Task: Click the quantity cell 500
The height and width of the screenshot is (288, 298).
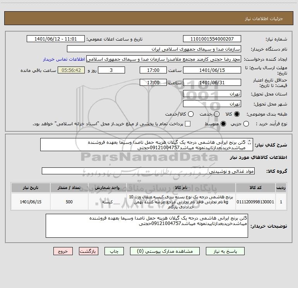Action: tap(69, 202)
